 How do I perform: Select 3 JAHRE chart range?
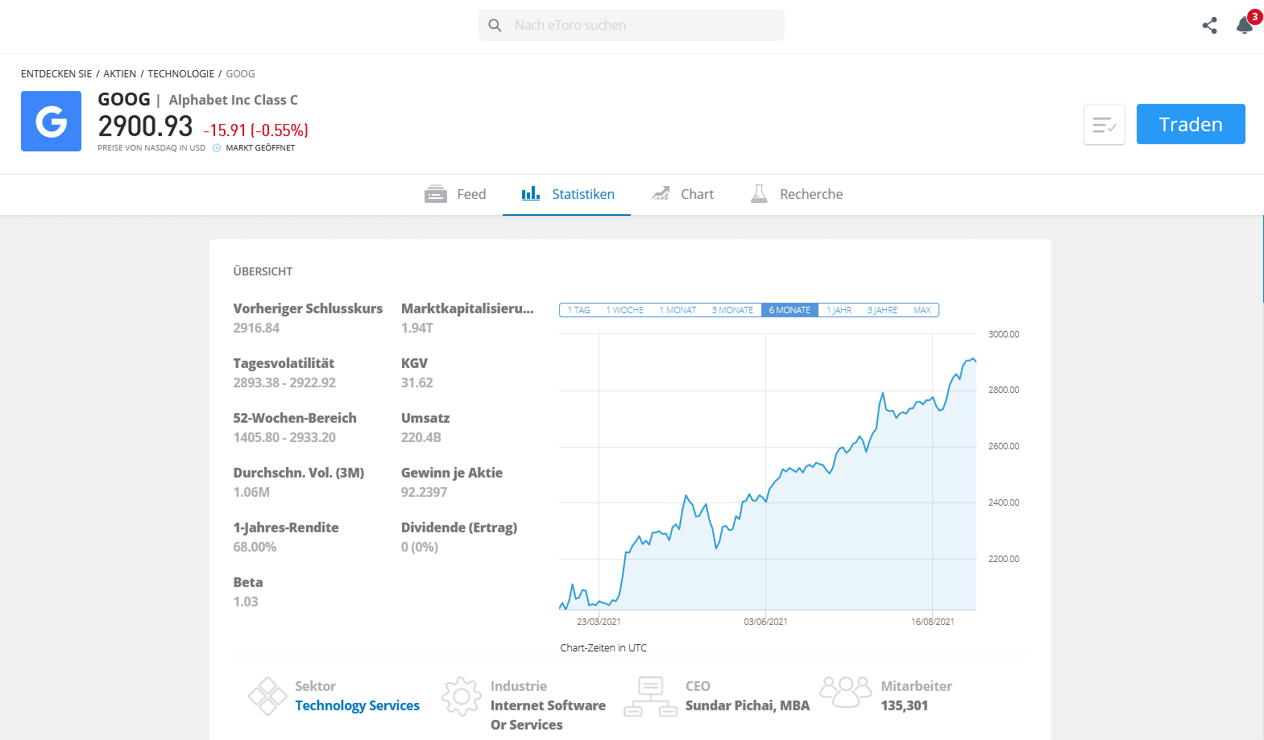click(x=882, y=310)
